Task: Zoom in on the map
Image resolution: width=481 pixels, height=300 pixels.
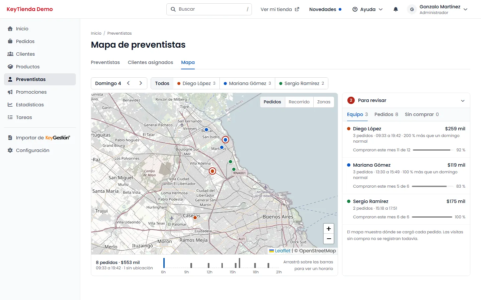Action: (329, 229)
